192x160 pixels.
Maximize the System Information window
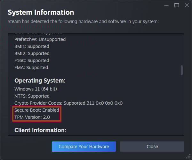click(x=176, y=5)
